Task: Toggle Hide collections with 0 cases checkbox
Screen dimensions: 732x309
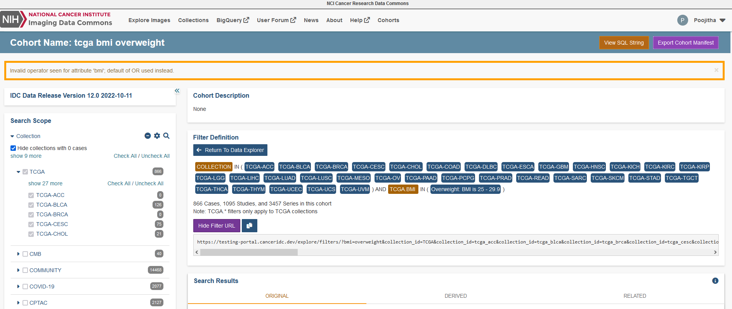Action: click(13, 148)
